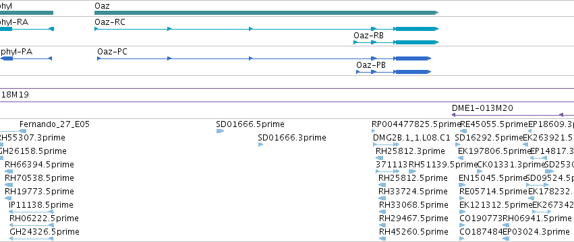Select EST RE45055.5prime

(x=494, y=124)
